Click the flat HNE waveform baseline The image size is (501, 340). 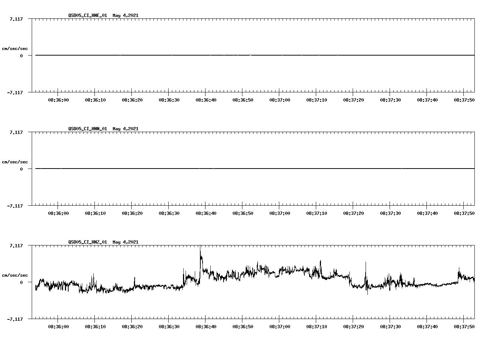tap(221, 55)
